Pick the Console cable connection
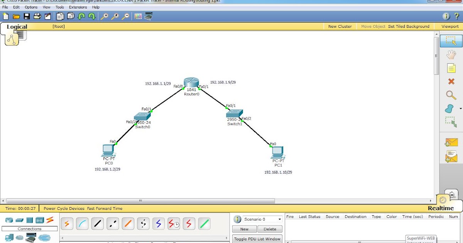Image resolution: width=463 pixels, height=243 pixels. pos(82,224)
